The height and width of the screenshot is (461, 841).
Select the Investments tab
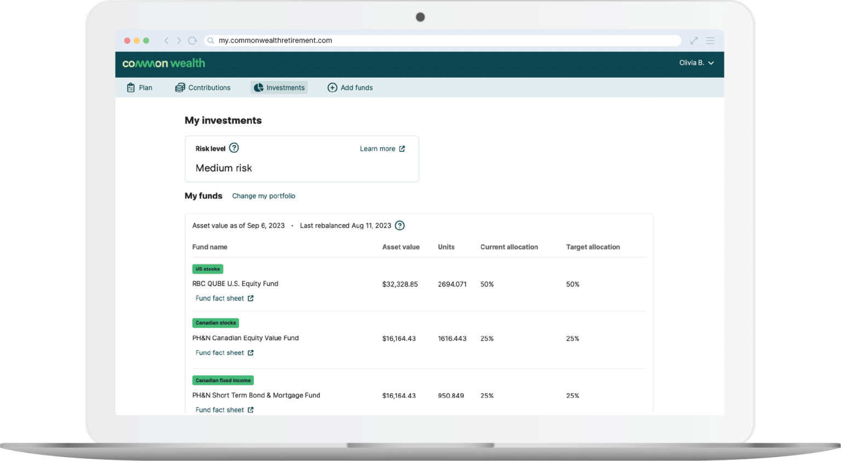coord(279,87)
